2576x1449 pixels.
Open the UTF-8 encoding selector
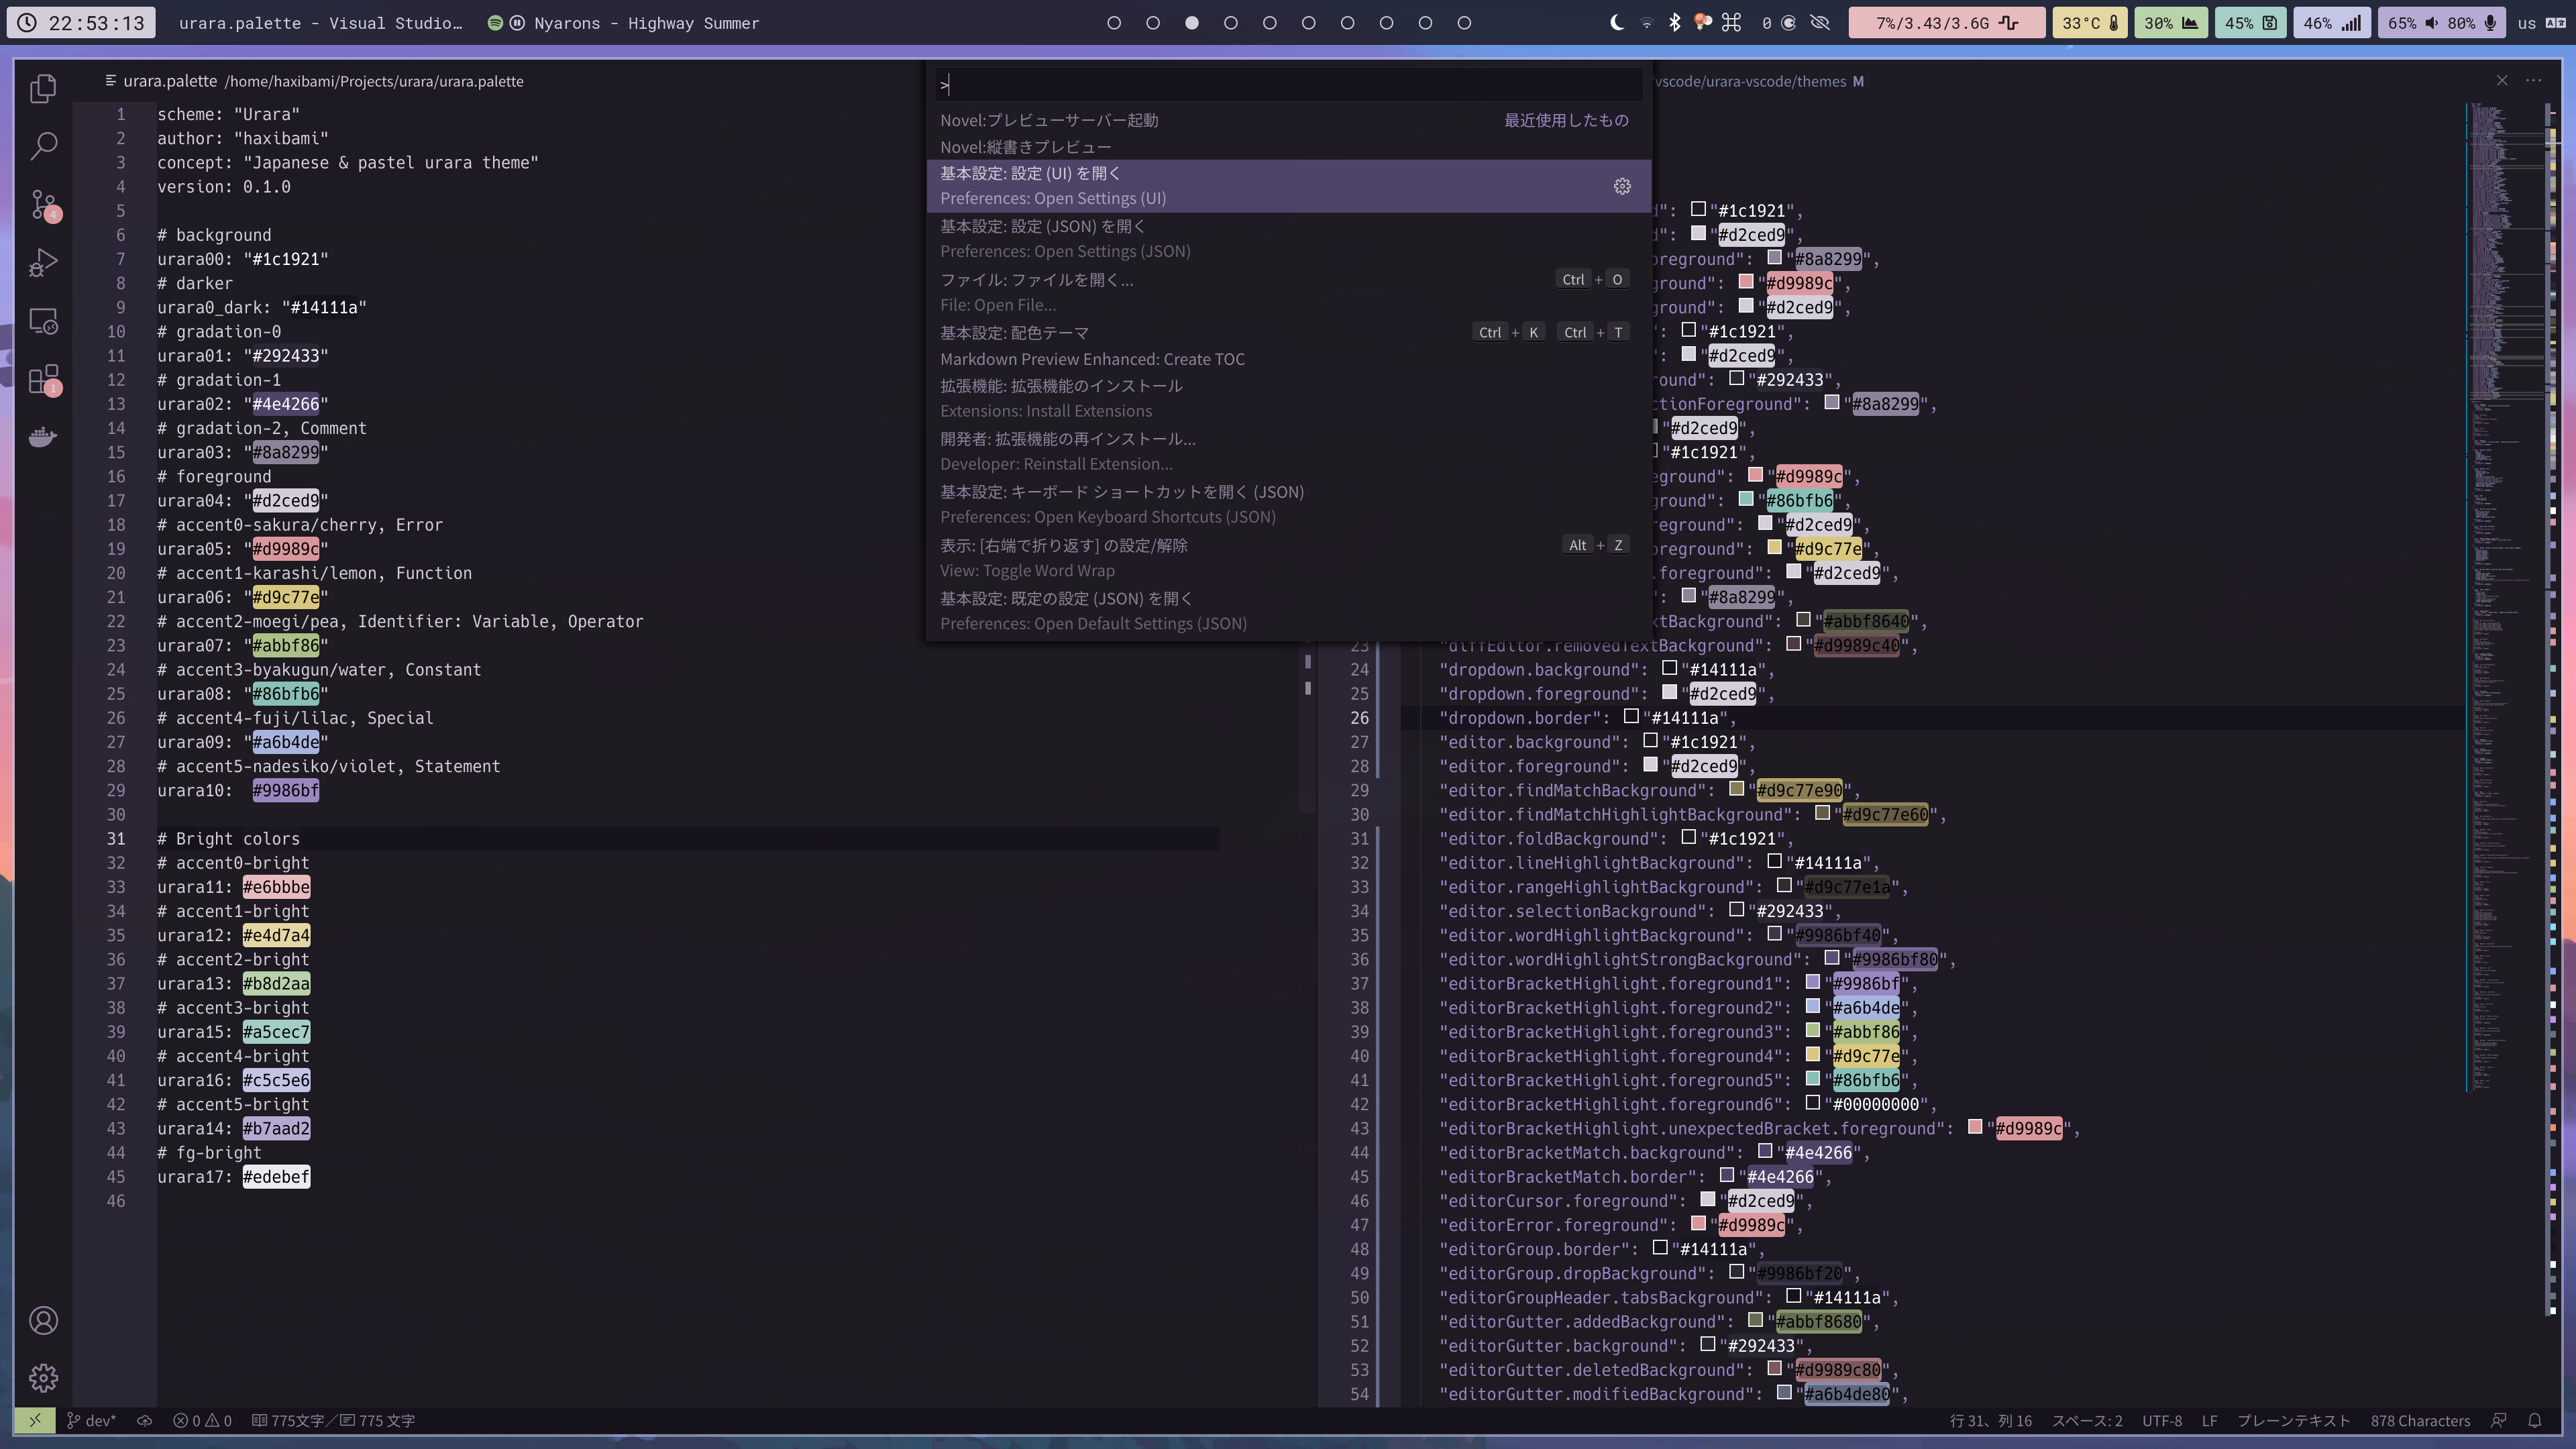(2161, 1420)
